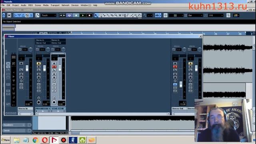This screenshot has width=256, height=144.
Task: Mute the 12345-12348 channel
Action: (x=54, y=63)
